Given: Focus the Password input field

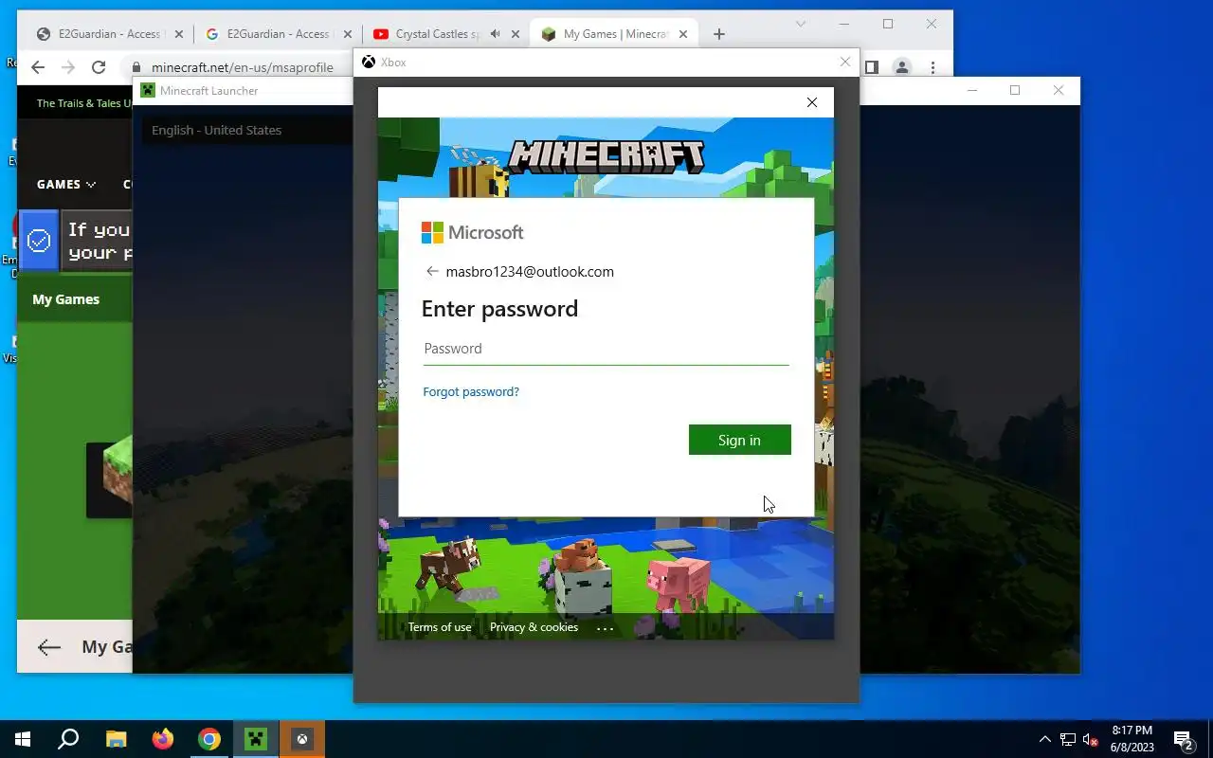Looking at the screenshot, I should pyautogui.click(x=606, y=349).
